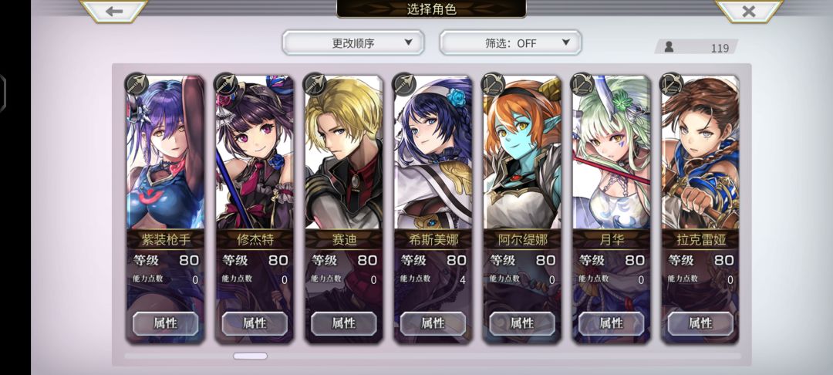Select the 修杰特 character portrait

click(x=255, y=153)
